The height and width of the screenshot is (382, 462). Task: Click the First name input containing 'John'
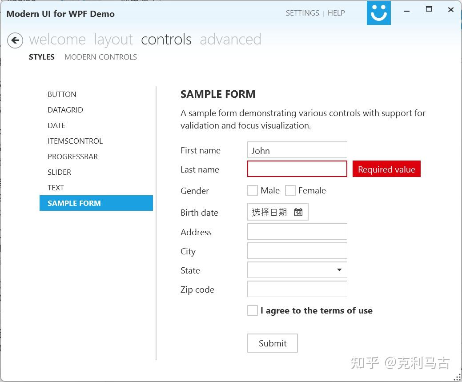tap(297, 150)
